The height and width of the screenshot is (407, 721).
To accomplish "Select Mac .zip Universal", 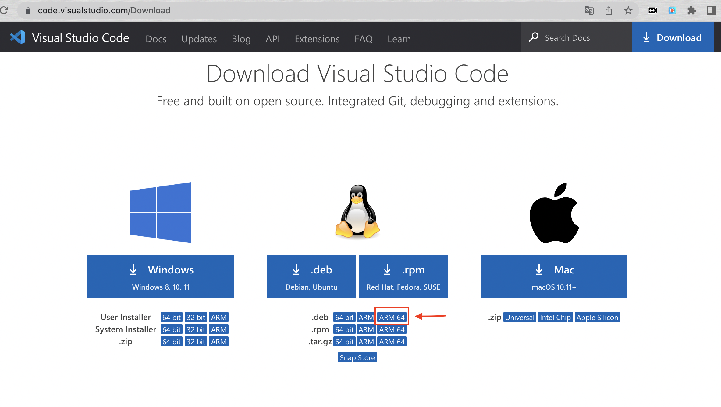I will point(520,317).
